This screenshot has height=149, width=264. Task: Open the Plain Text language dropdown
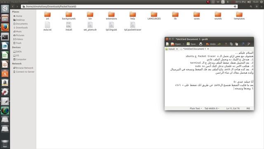pyautogui.click(x=196, y=108)
